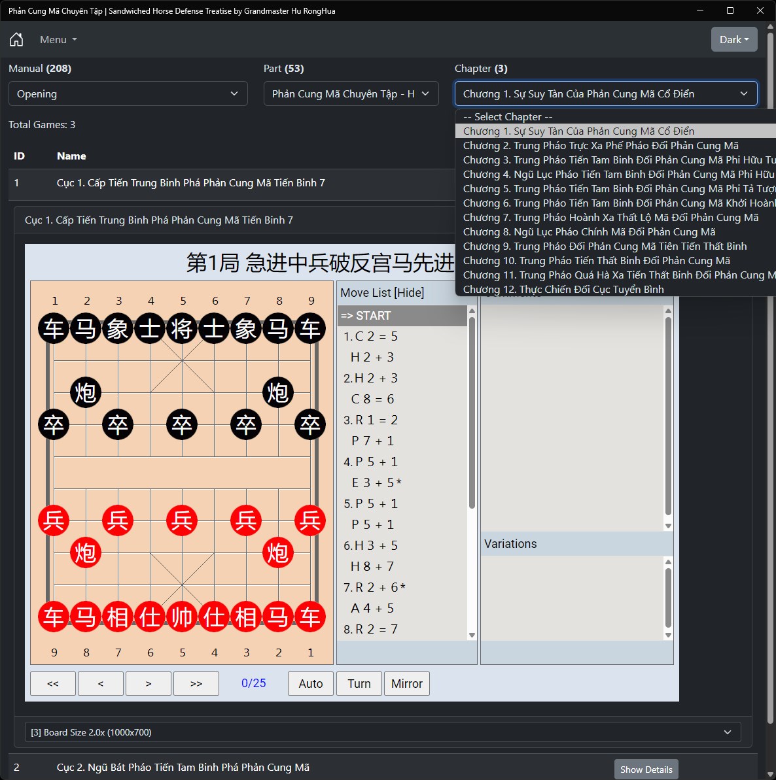Select move C 8 = 6

(402, 399)
